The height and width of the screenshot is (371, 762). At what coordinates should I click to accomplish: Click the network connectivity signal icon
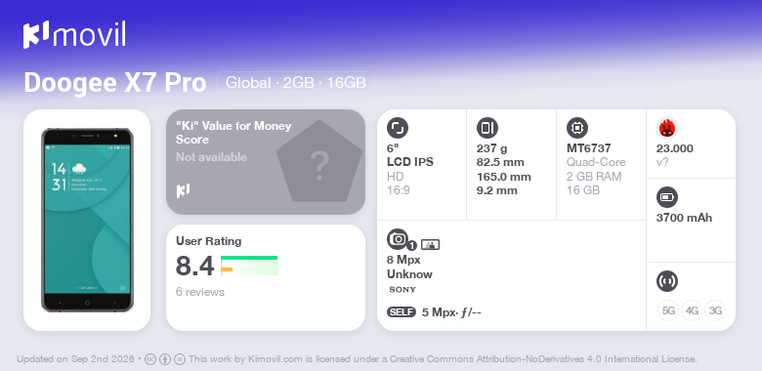667,281
